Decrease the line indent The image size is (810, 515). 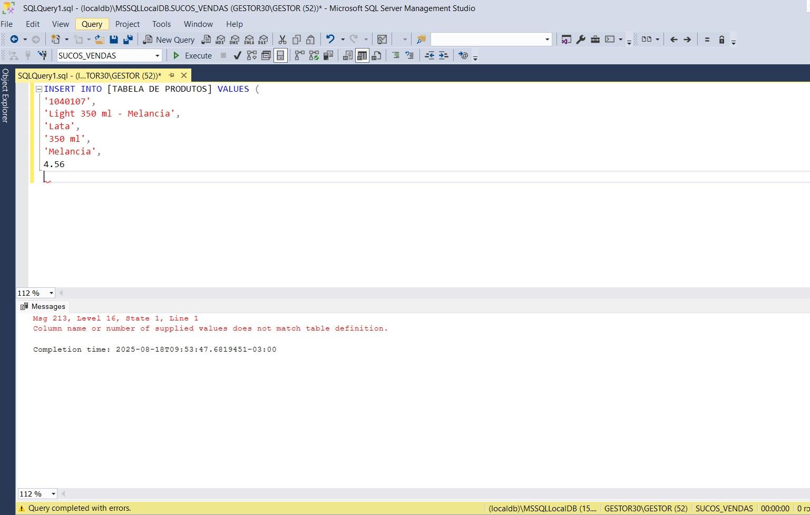tap(430, 55)
